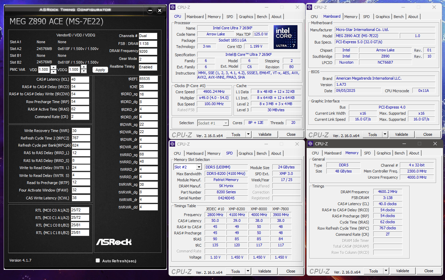This screenshot has width=445, height=280.
Task: Click the Slot A2 row in Timing Configurator
Action: coord(54,49)
